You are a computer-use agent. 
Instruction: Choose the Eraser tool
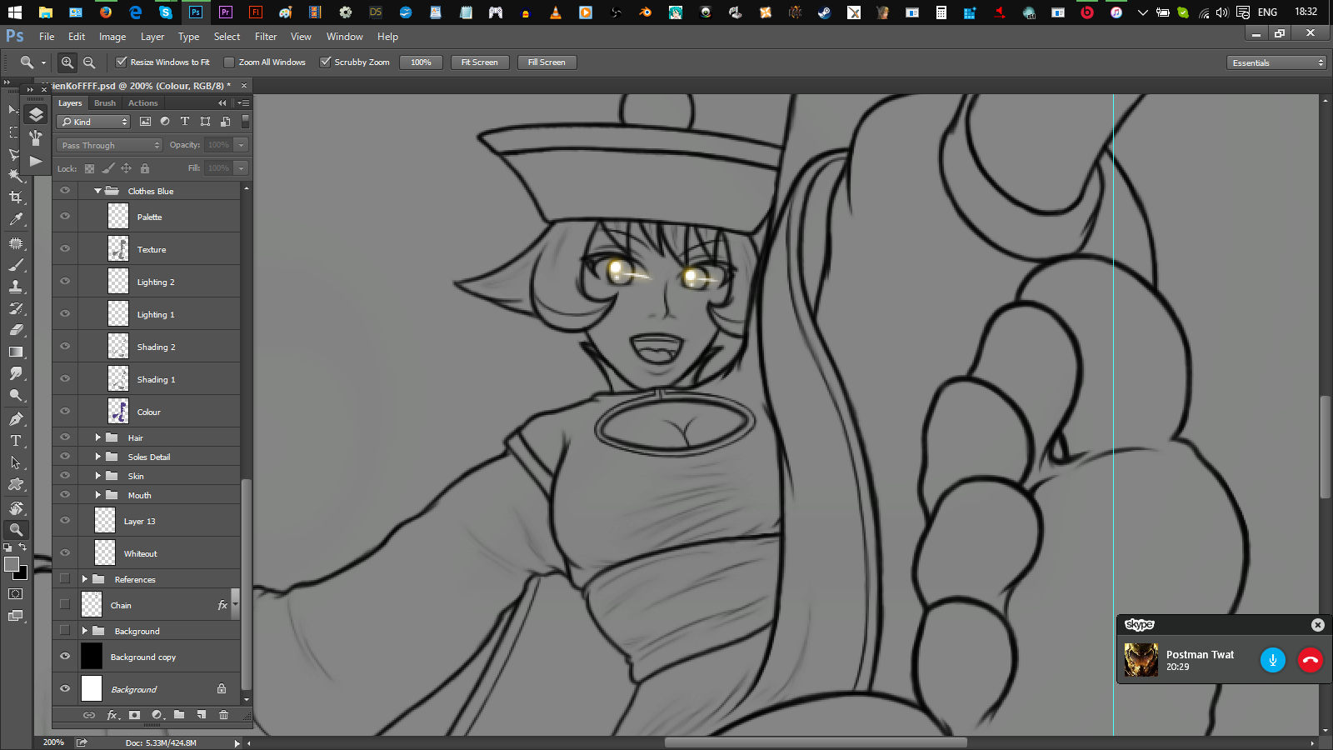15,330
